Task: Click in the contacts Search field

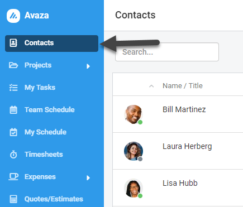Action: (x=167, y=52)
